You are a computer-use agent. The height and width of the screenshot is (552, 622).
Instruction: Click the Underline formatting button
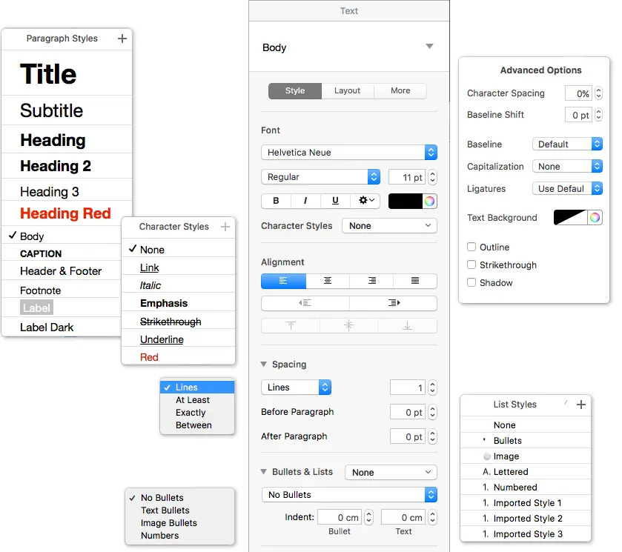click(x=335, y=201)
